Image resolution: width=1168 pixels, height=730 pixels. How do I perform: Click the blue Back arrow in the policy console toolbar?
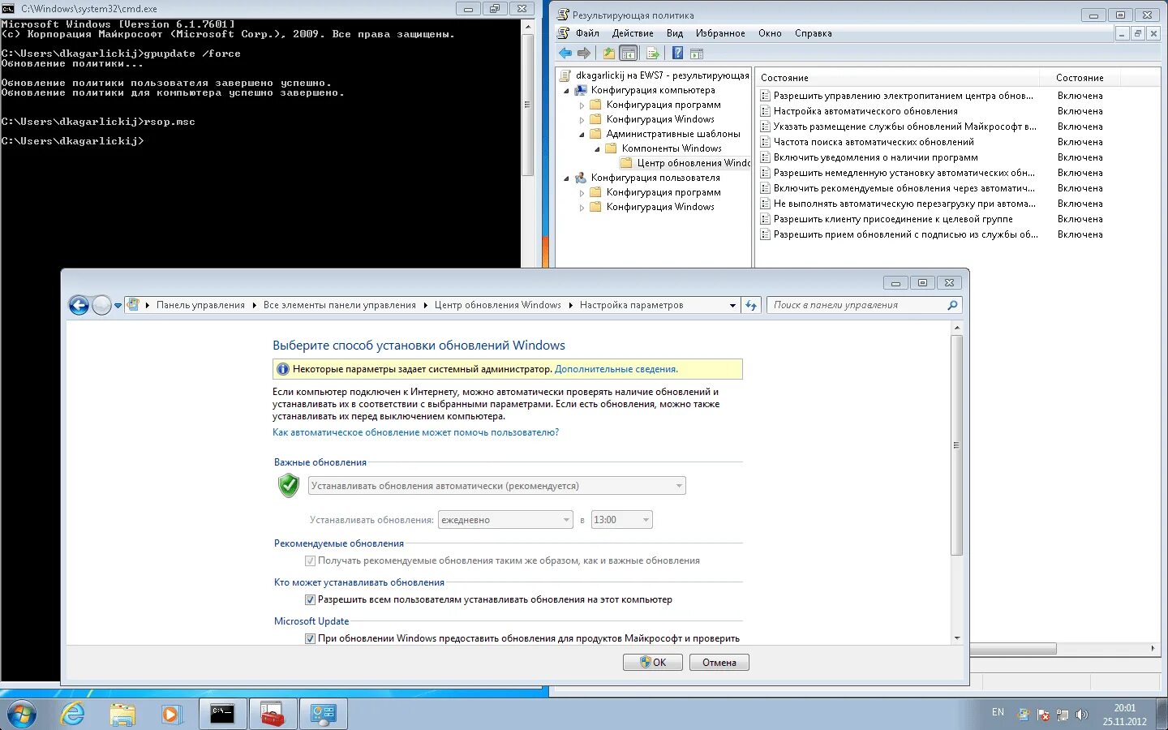click(x=565, y=54)
